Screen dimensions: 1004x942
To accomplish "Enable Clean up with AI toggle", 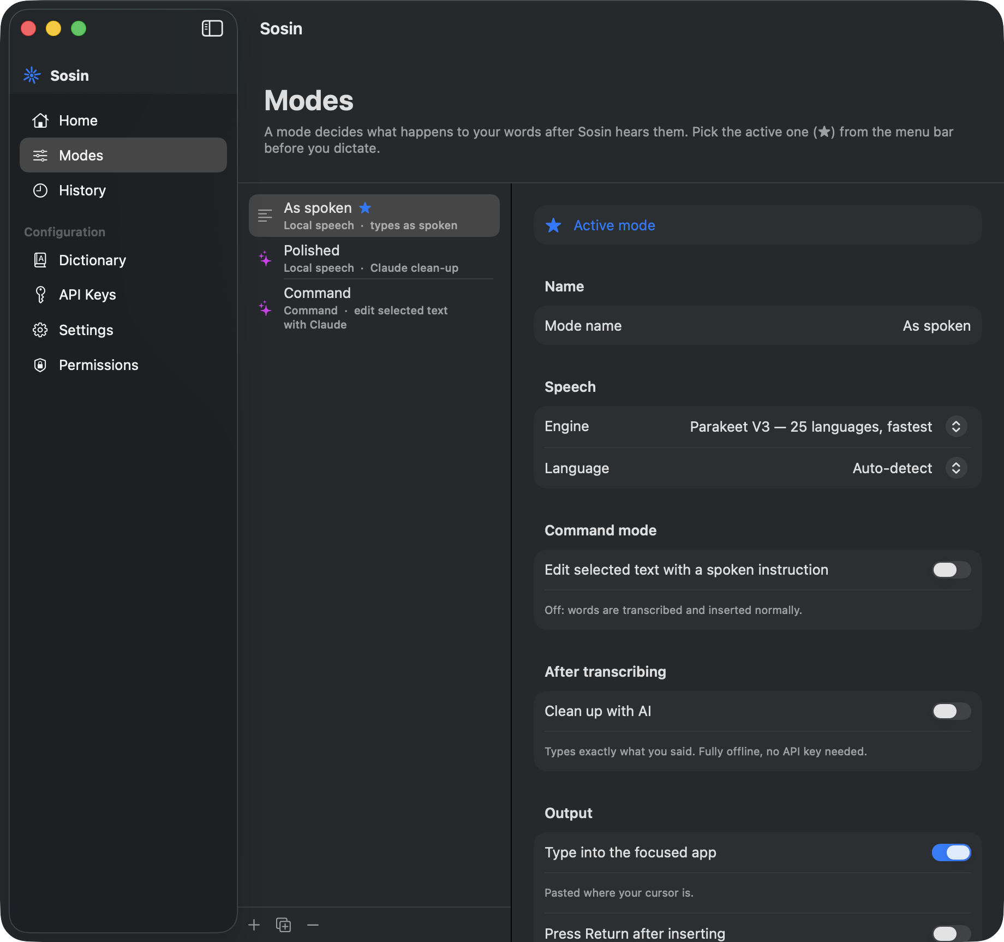I will (951, 711).
